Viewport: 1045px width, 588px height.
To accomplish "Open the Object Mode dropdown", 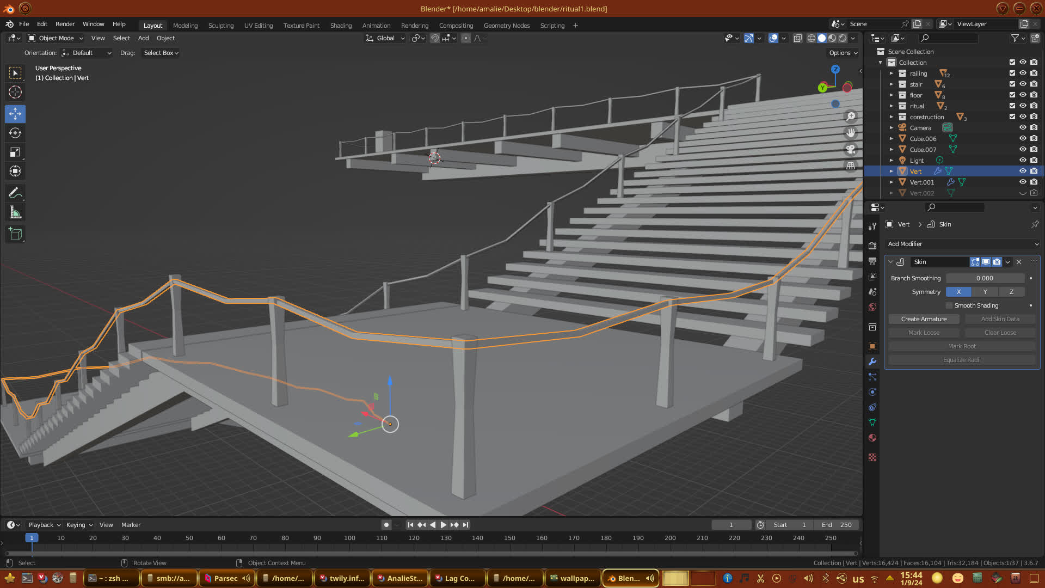I will tap(56, 38).
